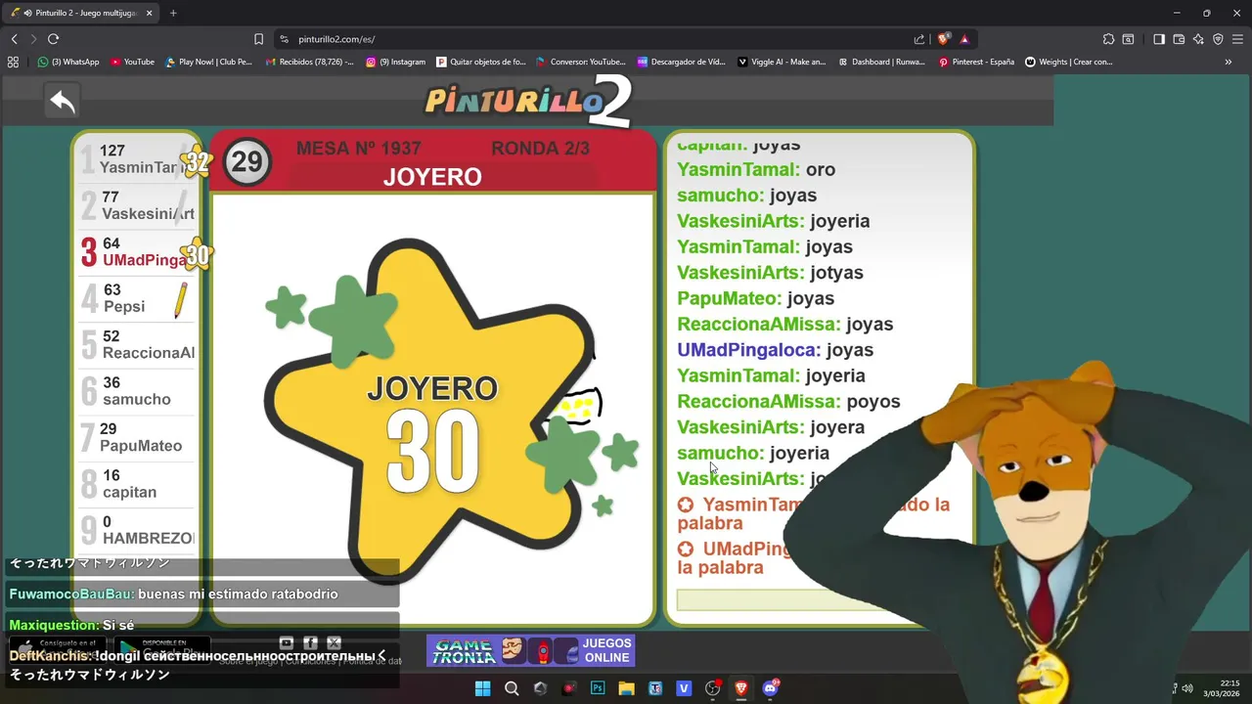Bookmark this page with the bookmark icon

click(x=258, y=39)
